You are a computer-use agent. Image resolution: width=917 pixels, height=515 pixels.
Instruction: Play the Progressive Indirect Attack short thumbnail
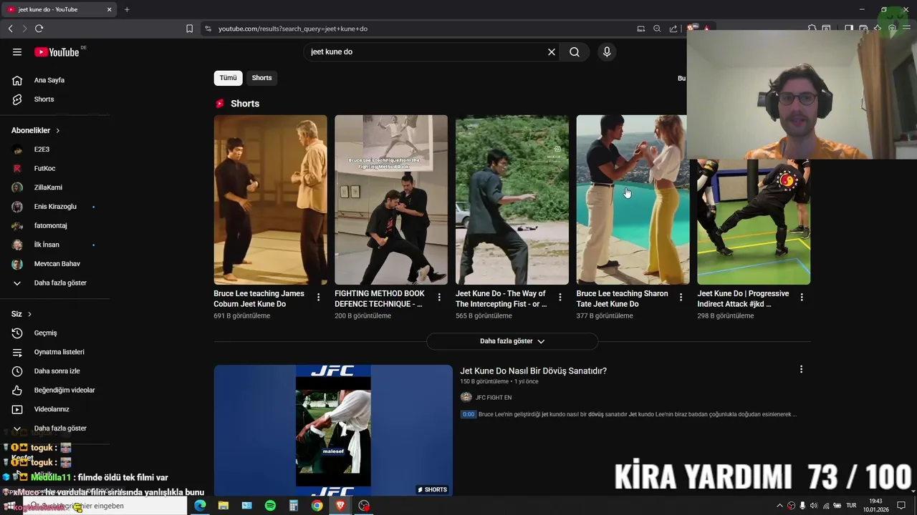[x=754, y=222]
